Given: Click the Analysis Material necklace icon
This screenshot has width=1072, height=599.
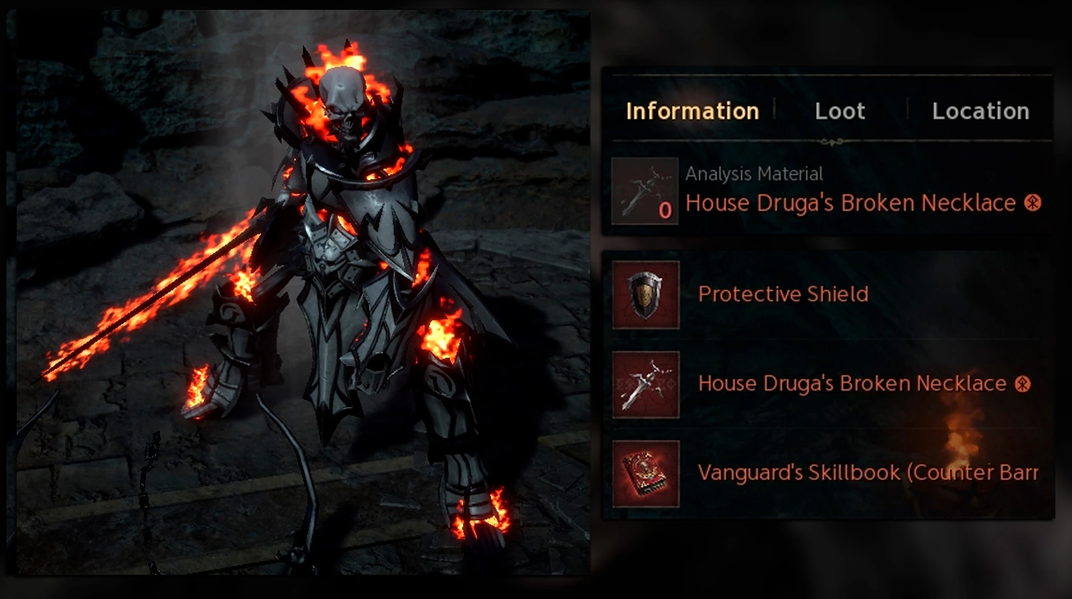Looking at the screenshot, I should tap(644, 191).
